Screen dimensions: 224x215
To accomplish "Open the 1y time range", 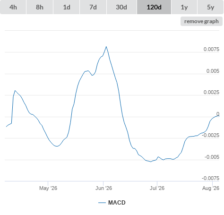I will point(184,7).
